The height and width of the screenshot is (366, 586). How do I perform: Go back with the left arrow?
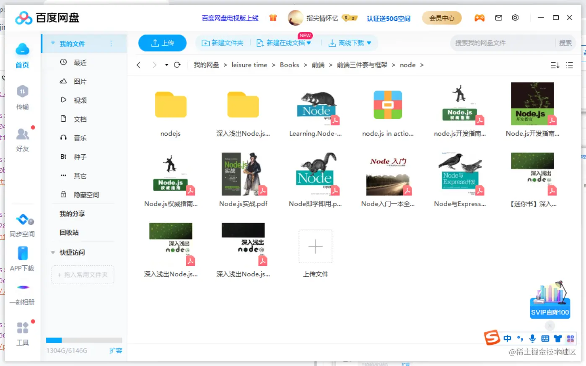pyautogui.click(x=139, y=65)
